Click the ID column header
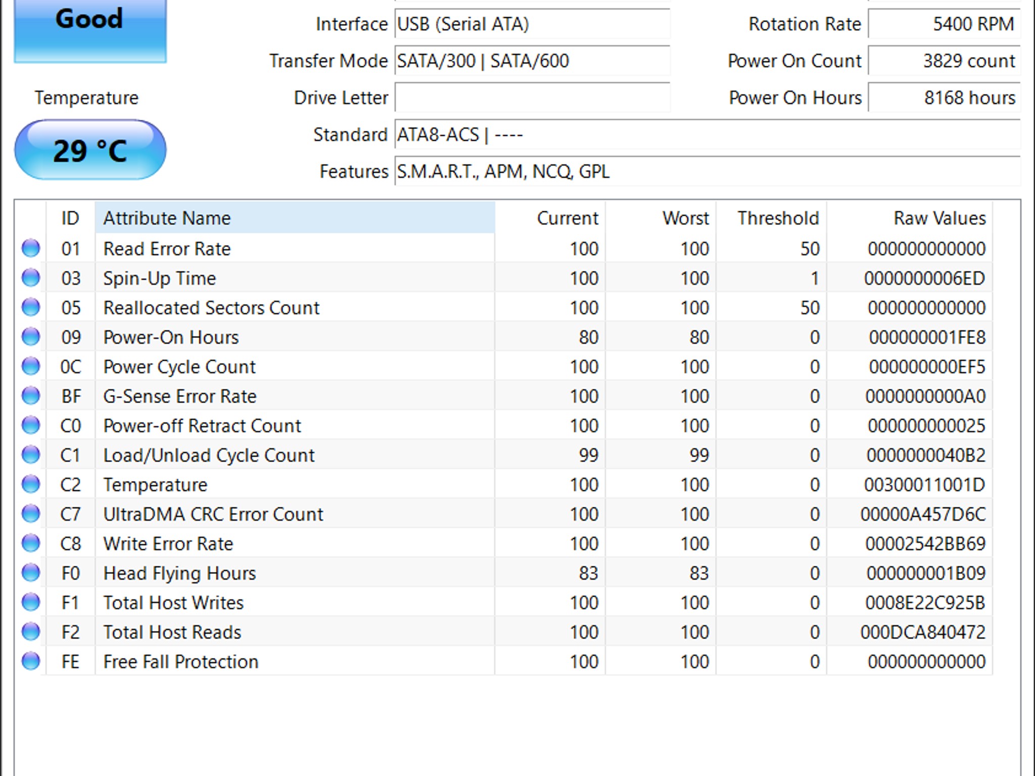The height and width of the screenshot is (776, 1035). [70, 218]
